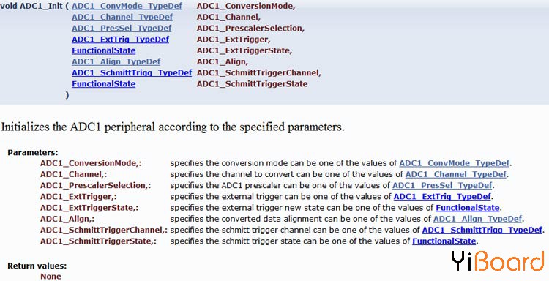Click FunctionalState link in ExtTriggerState description
This screenshot has height=281, width=549.
(468, 208)
